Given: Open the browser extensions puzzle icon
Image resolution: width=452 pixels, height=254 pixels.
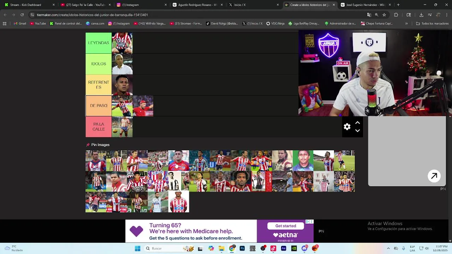Looking at the screenshot, I should [396, 15].
